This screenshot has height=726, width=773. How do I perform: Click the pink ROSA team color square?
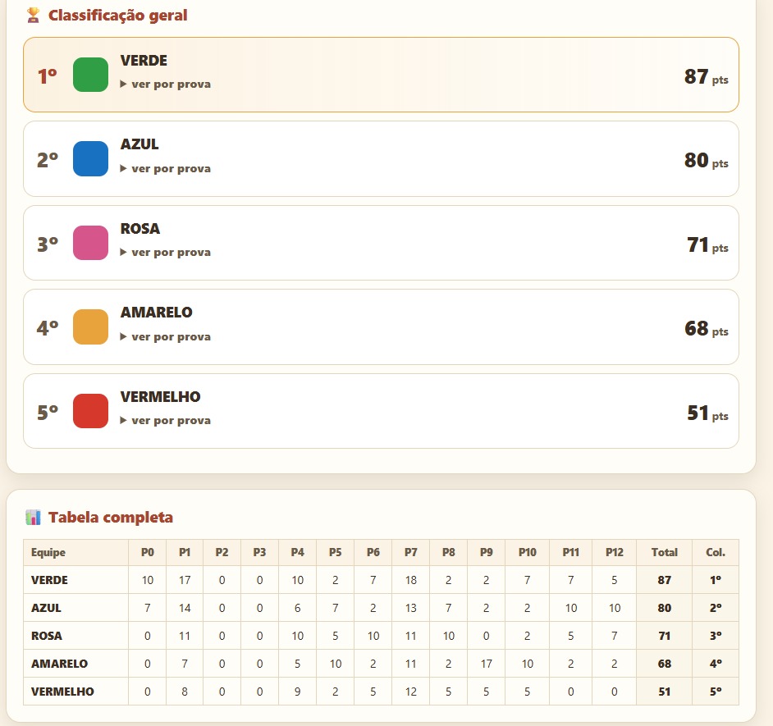point(91,243)
